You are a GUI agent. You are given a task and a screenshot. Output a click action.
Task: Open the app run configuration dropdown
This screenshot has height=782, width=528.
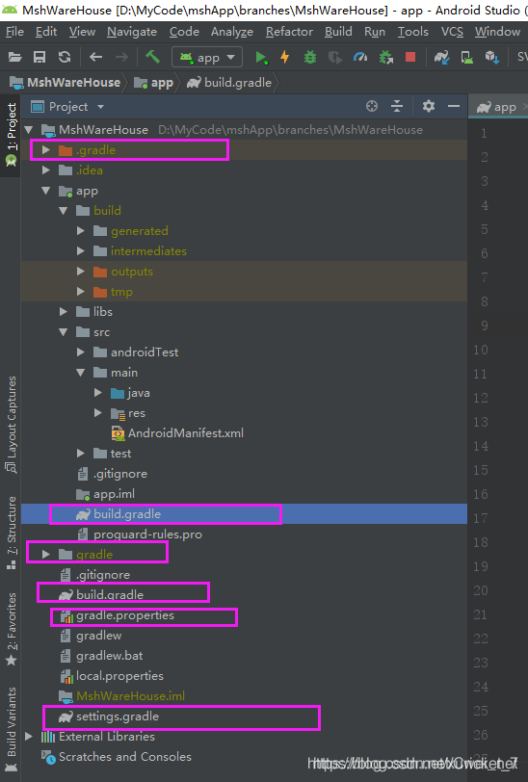pyautogui.click(x=207, y=58)
